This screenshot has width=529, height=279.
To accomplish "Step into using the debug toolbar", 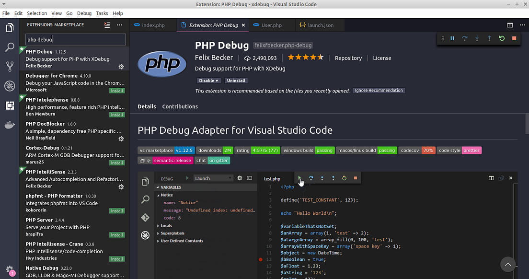I will tap(476, 38).
